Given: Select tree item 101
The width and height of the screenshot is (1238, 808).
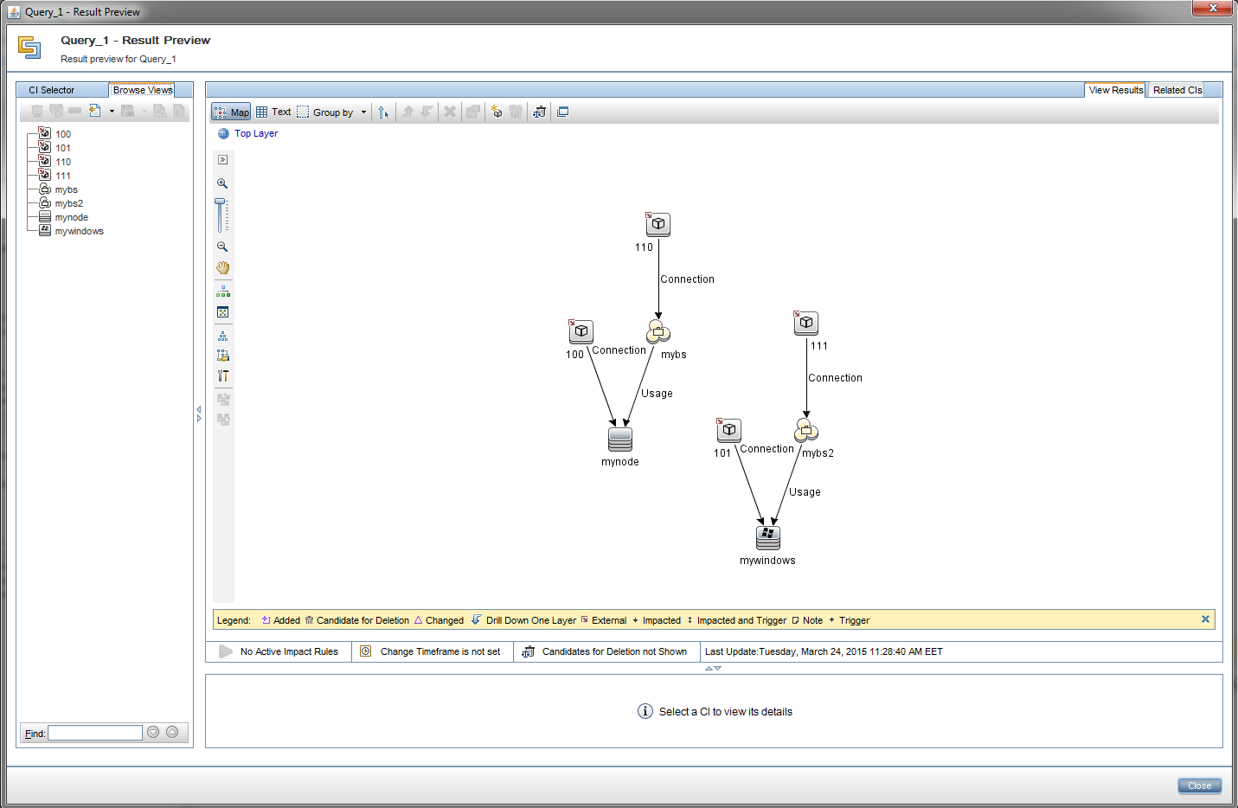Looking at the screenshot, I should (63, 148).
